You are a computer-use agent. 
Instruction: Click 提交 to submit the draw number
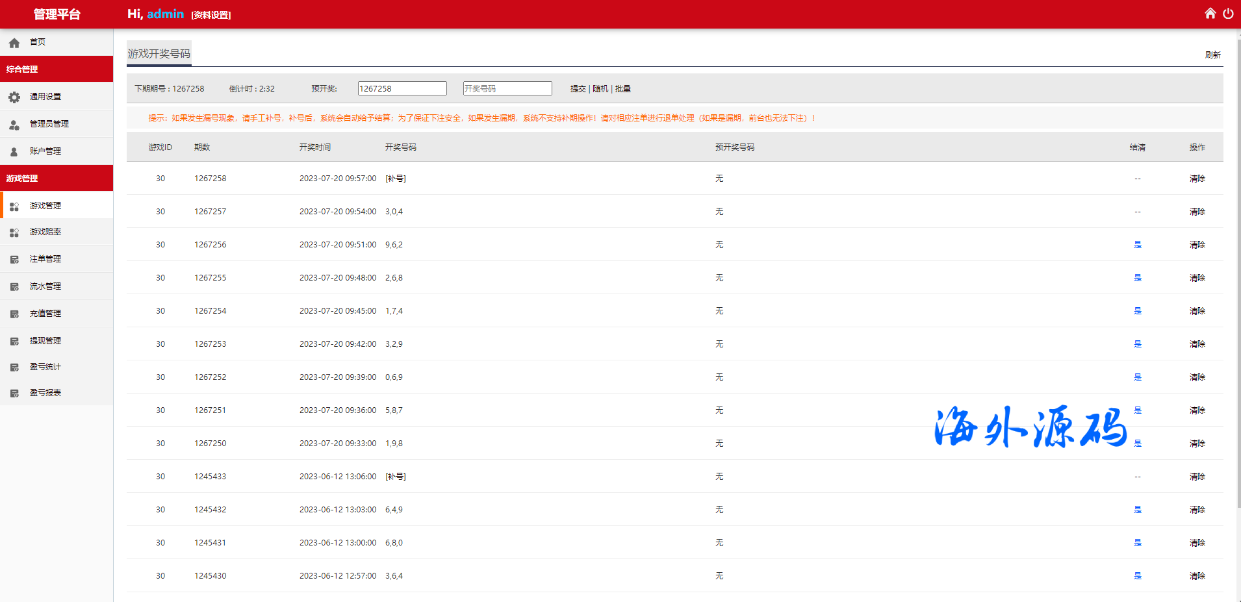coord(578,89)
